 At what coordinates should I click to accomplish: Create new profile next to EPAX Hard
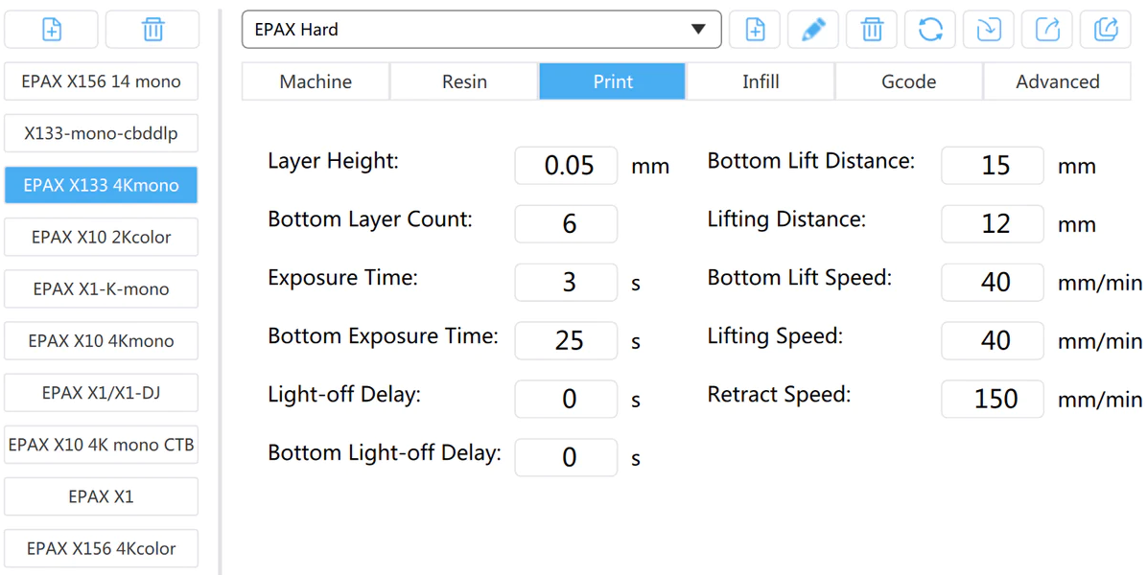pyautogui.click(x=755, y=30)
